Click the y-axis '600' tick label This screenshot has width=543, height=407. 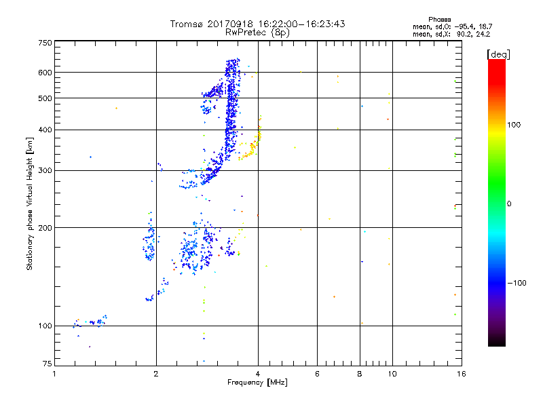pyautogui.click(x=45, y=73)
